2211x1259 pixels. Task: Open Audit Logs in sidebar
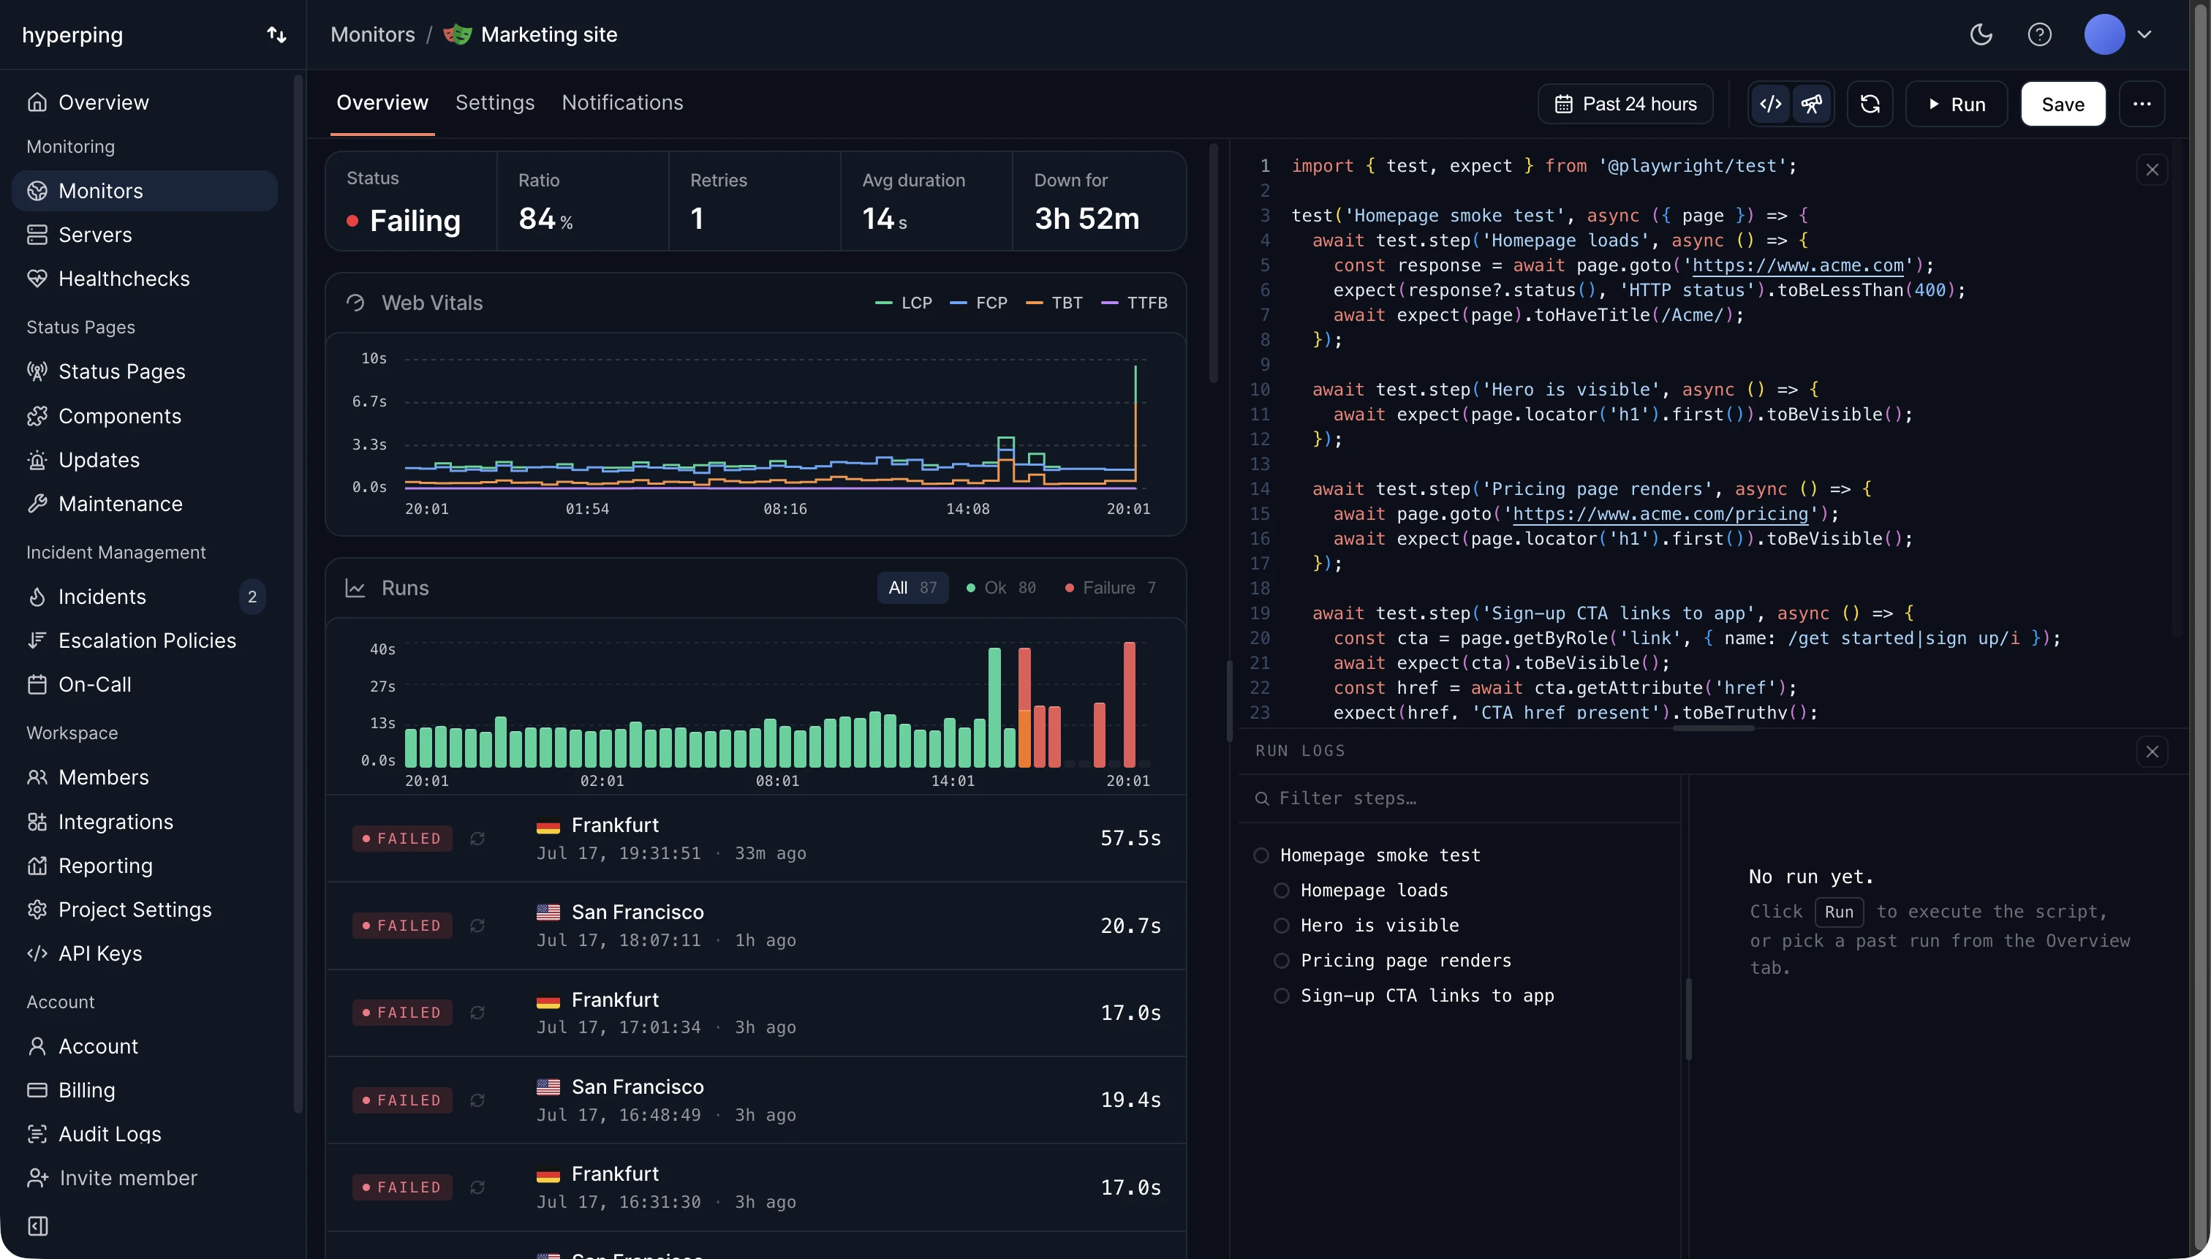click(145, 1134)
